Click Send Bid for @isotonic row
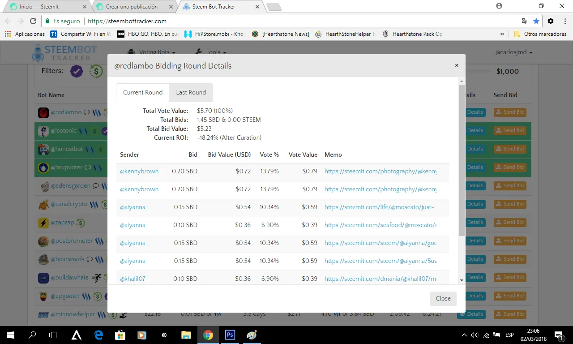Image resolution: width=573 pixels, height=344 pixels. [510, 130]
